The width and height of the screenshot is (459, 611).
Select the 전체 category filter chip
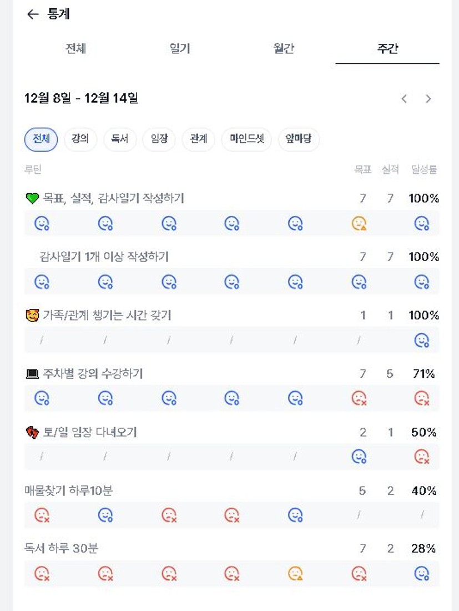tap(41, 139)
